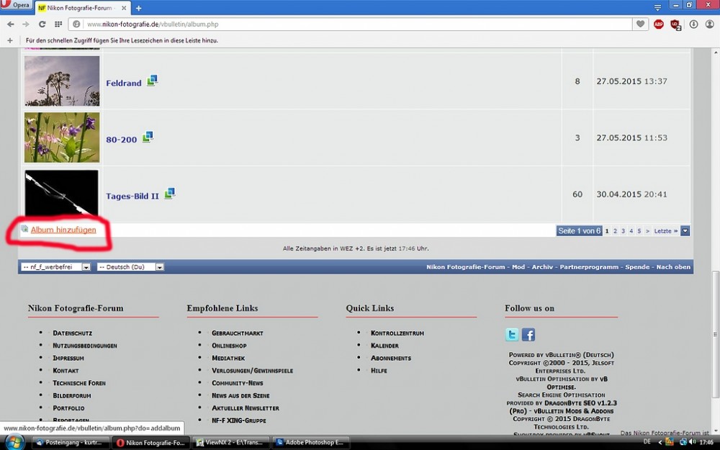Open the Kontakt link

click(x=66, y=370)
